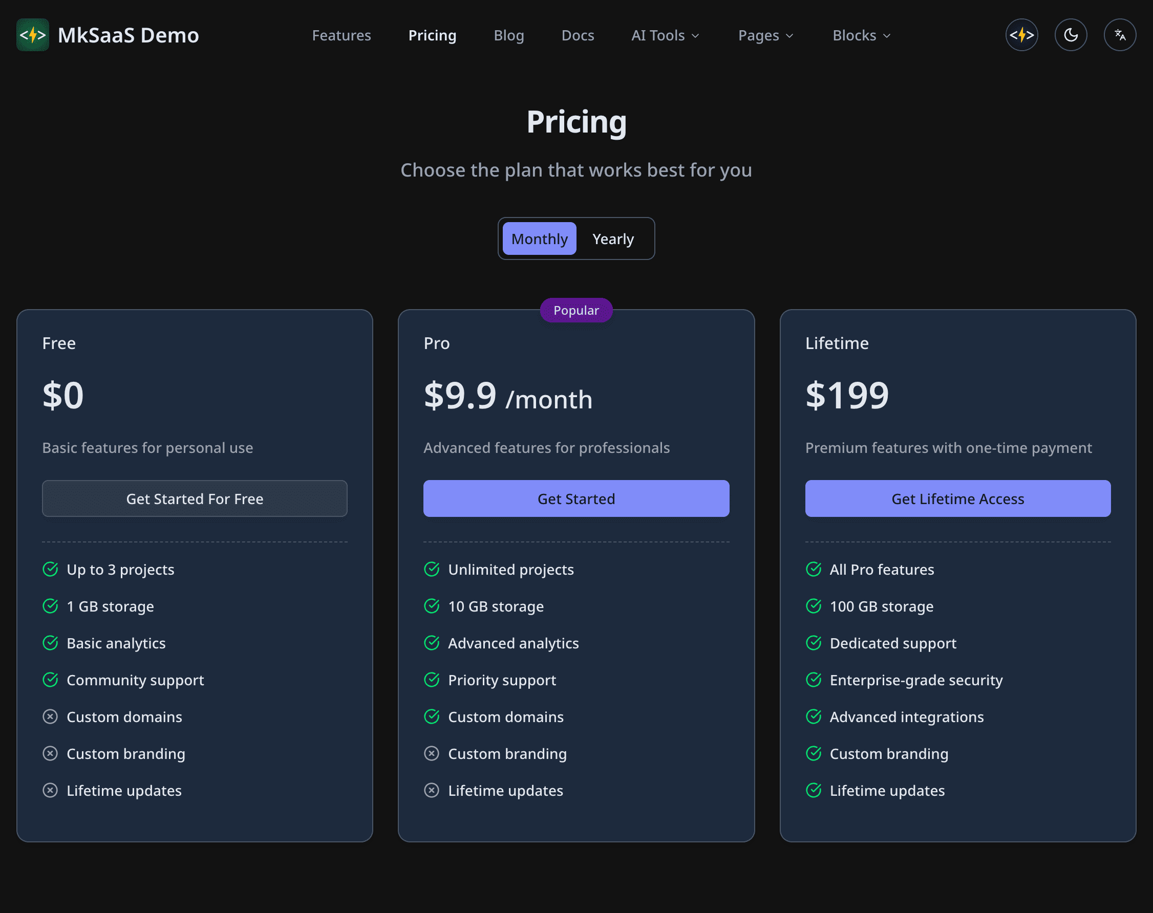The height and width of the screenshot is (913, 1153).
Task: Click the lightning code icon in header
Action: [x=1021, y=35]
